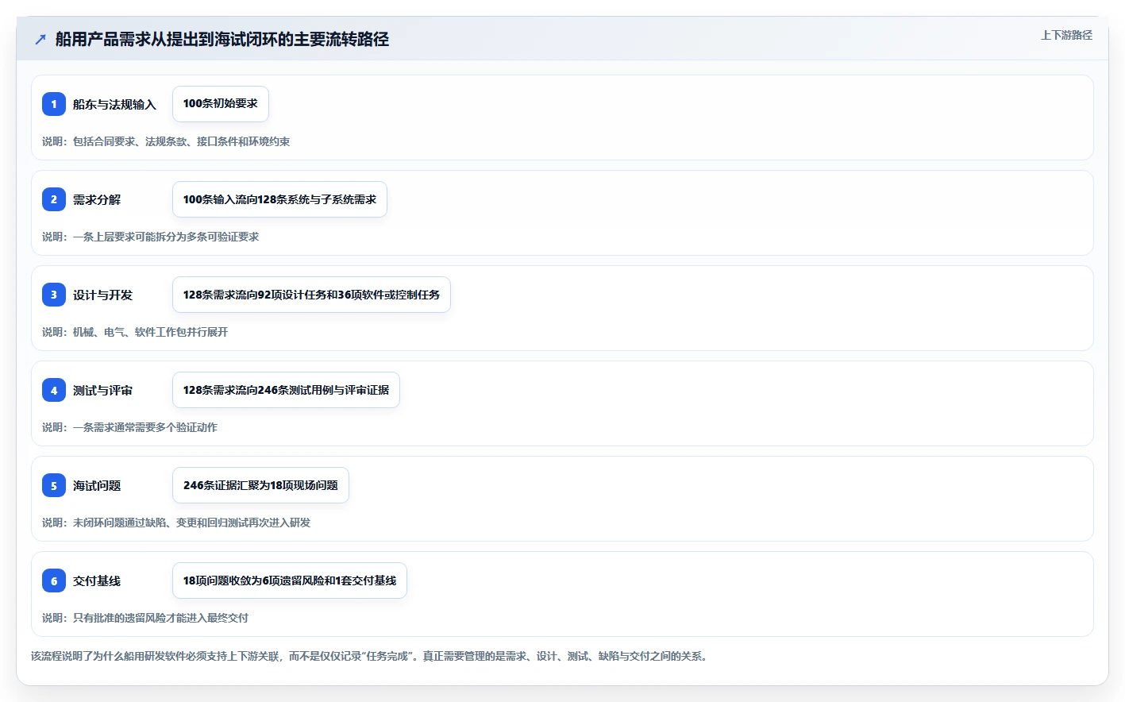Click the note 只有批准的遗留风险才能进入最终交付
1125x702 pixels.
coord(145,618)
